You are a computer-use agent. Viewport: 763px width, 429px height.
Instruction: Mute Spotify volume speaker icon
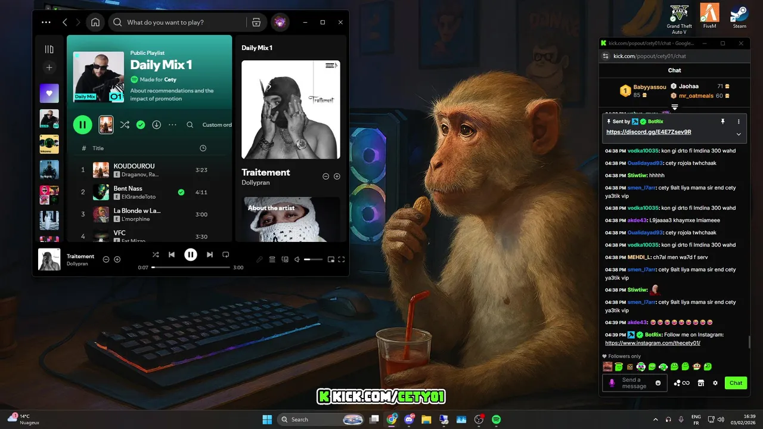(x=297, y=259)
